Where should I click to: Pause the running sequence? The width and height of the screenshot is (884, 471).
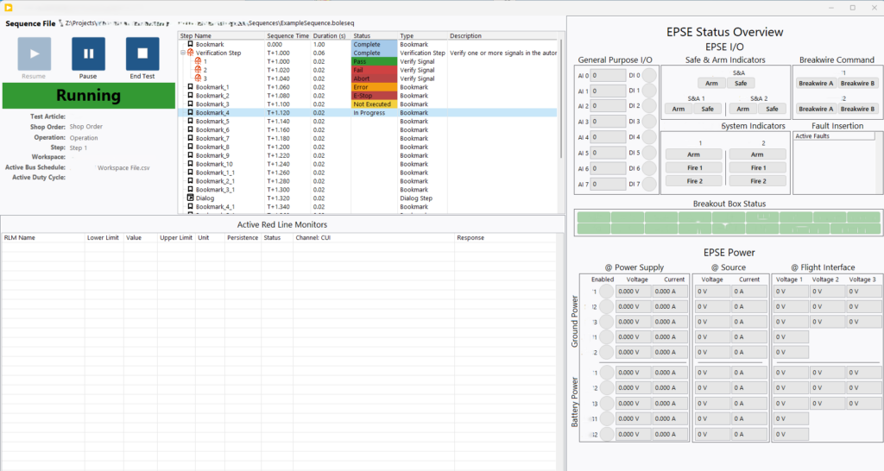[x=89, y=54]
